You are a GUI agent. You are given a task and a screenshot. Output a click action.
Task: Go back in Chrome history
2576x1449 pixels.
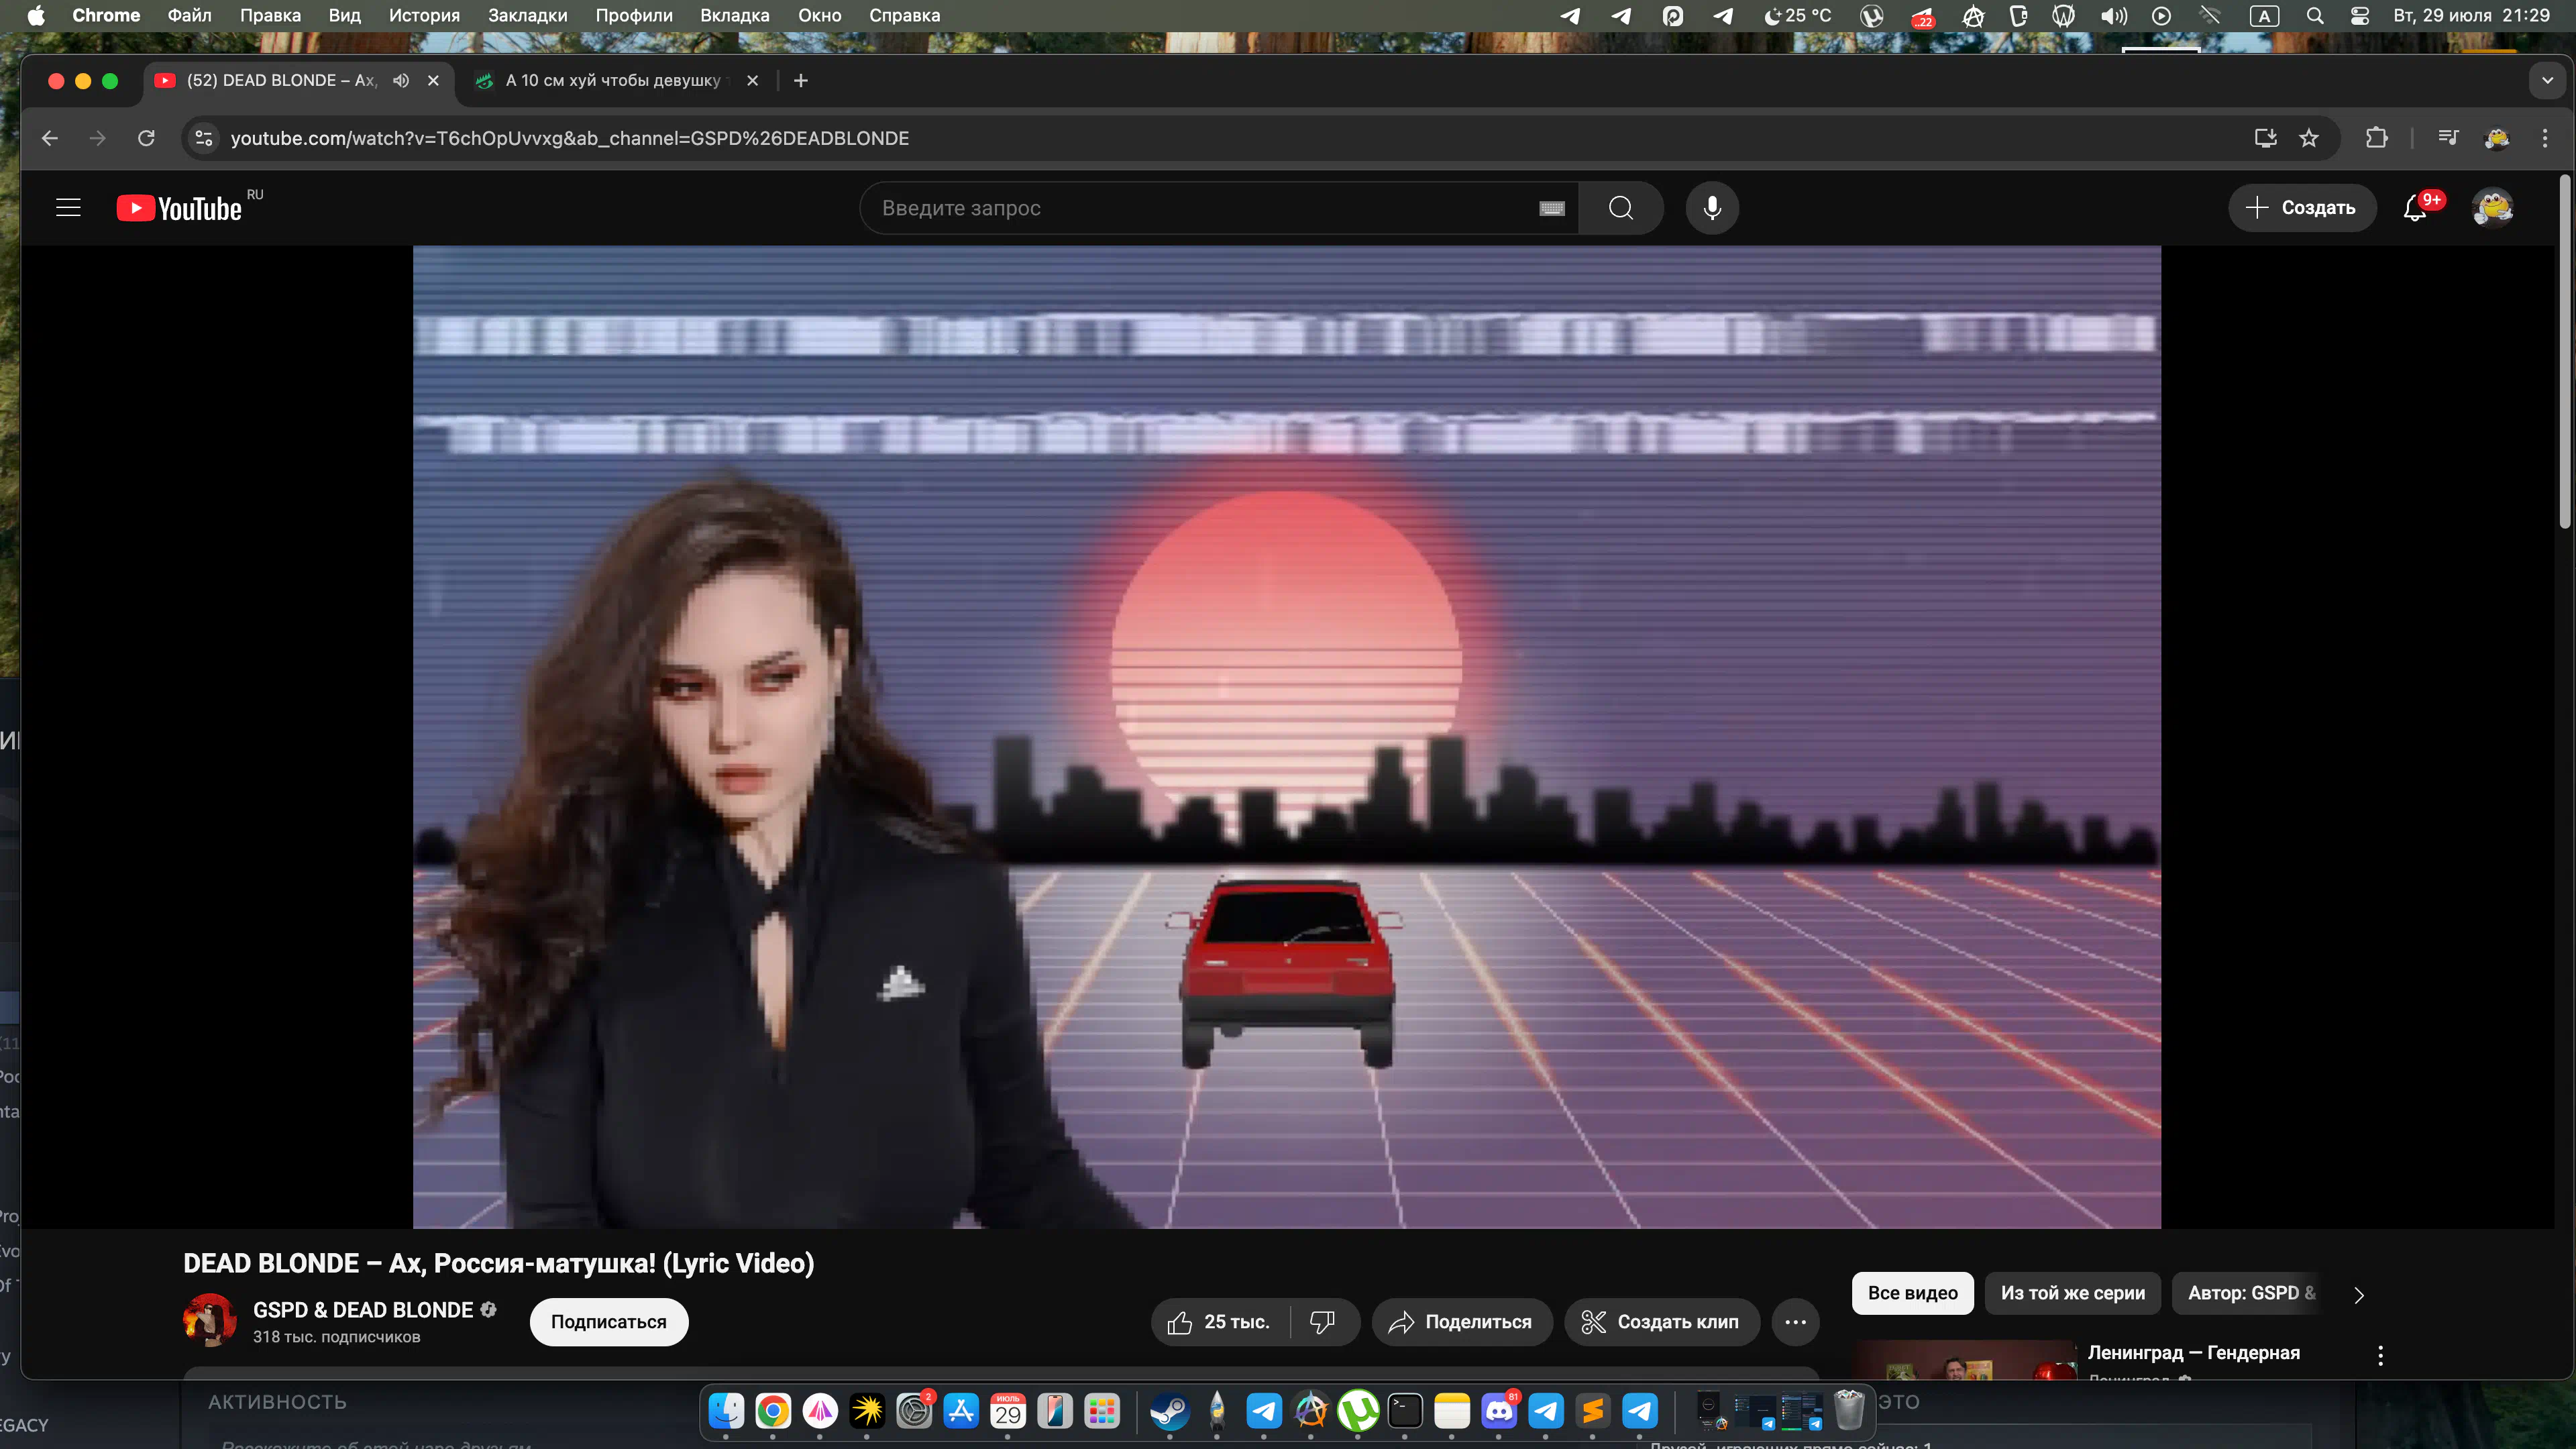[x=50, y=138]
